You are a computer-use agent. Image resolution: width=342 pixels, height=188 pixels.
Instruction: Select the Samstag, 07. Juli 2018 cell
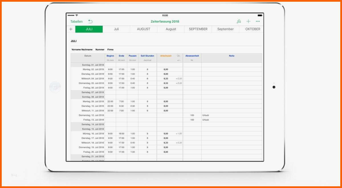(x=88, y=92)
